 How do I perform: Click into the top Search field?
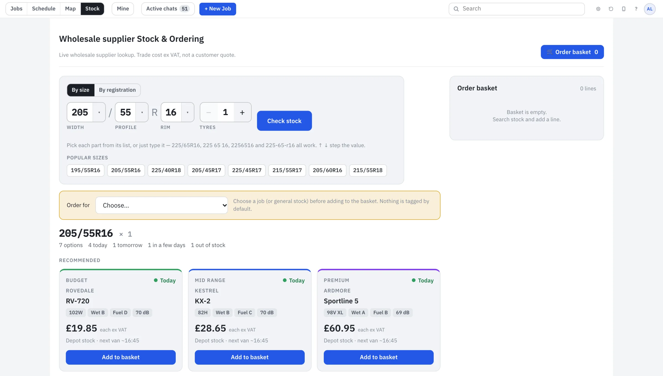click(517, 9)
